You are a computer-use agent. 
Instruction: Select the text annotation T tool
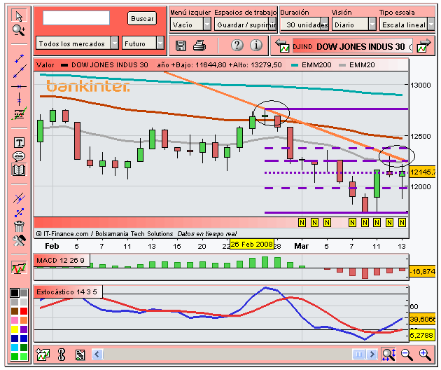point(19,143)
